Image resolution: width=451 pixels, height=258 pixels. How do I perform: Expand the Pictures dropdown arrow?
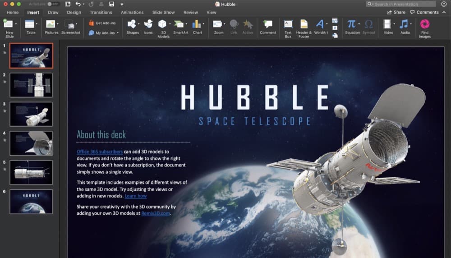tap(58, 24)
